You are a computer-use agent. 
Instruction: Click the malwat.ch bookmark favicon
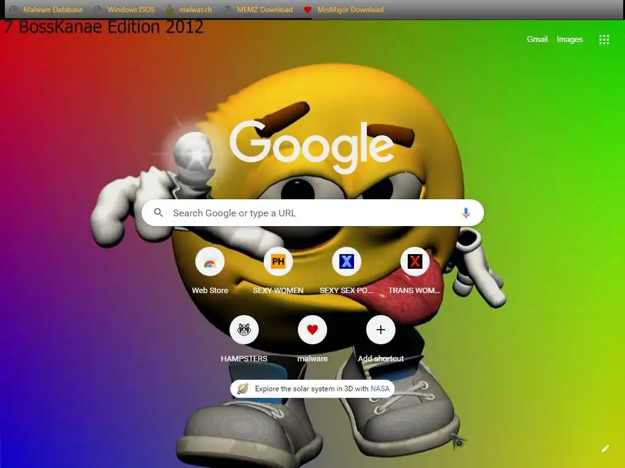(x=170, y=10)
